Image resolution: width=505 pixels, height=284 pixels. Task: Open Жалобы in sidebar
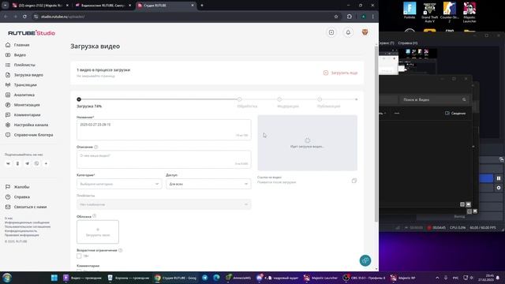[17, 187]
